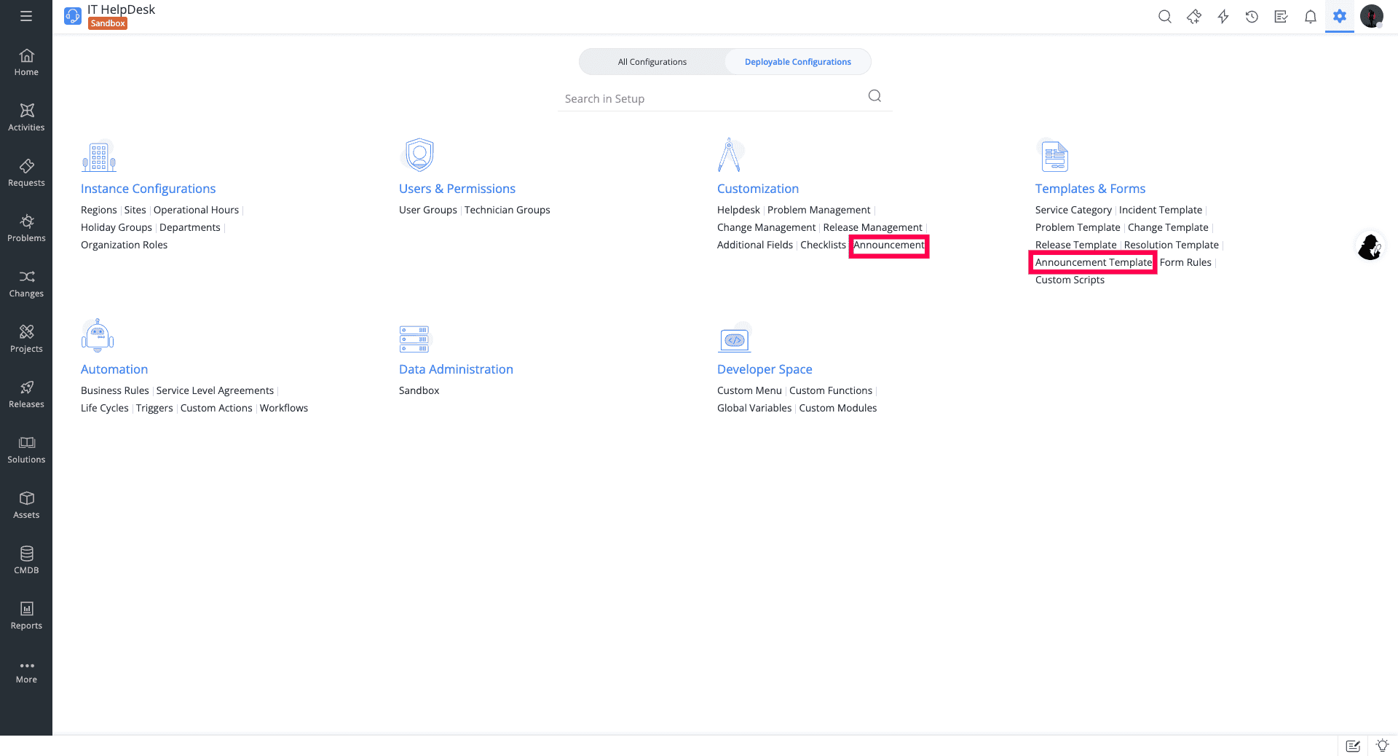Select the Deployable Configurations tab

pyautogui.click(x=797, y=61)
